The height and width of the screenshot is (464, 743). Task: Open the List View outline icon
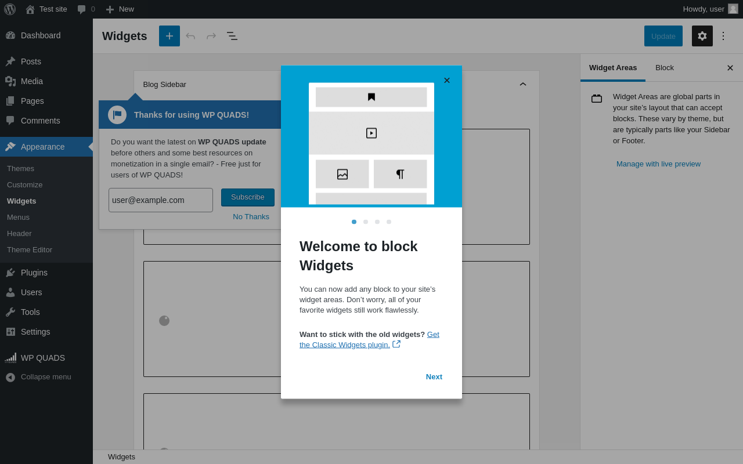pyautogui.click(x=232, y=36)
